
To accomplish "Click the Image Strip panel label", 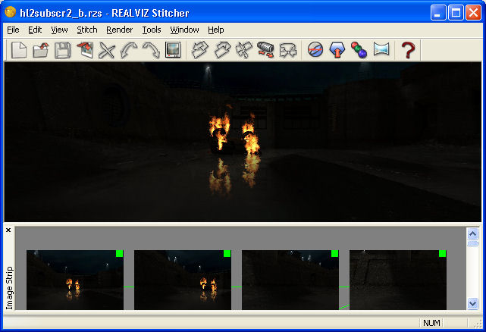I will 10,288.
